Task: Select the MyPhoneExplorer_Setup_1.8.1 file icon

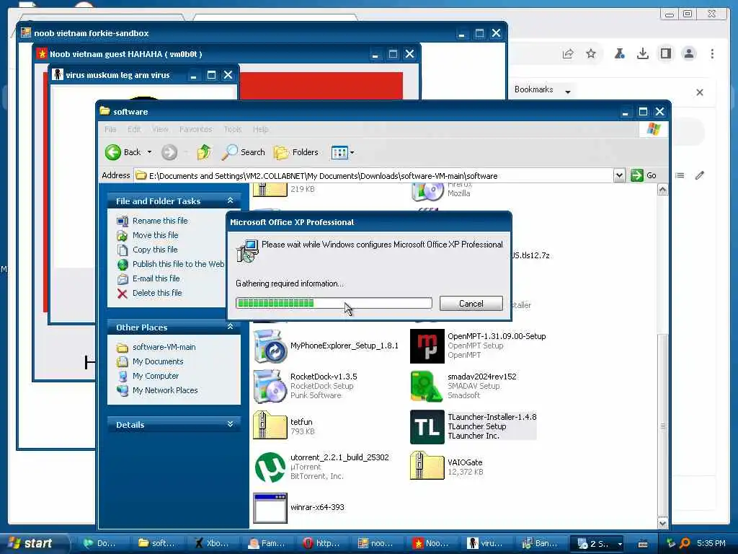Action: [270, 346]
